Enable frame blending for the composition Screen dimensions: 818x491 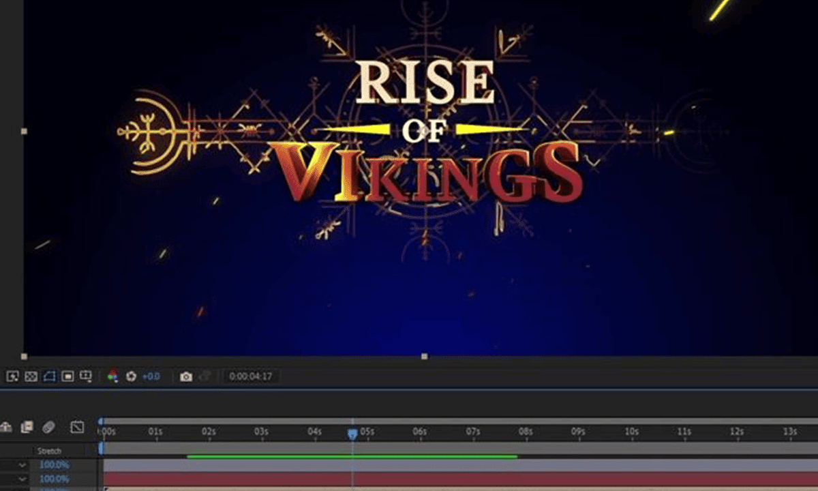tap(26, 426)
